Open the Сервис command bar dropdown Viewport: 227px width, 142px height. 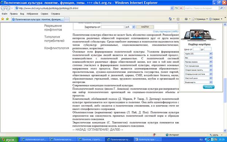[216, 19]
